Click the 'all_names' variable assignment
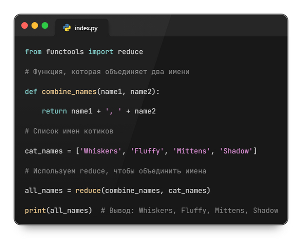 tap(44, 191)
